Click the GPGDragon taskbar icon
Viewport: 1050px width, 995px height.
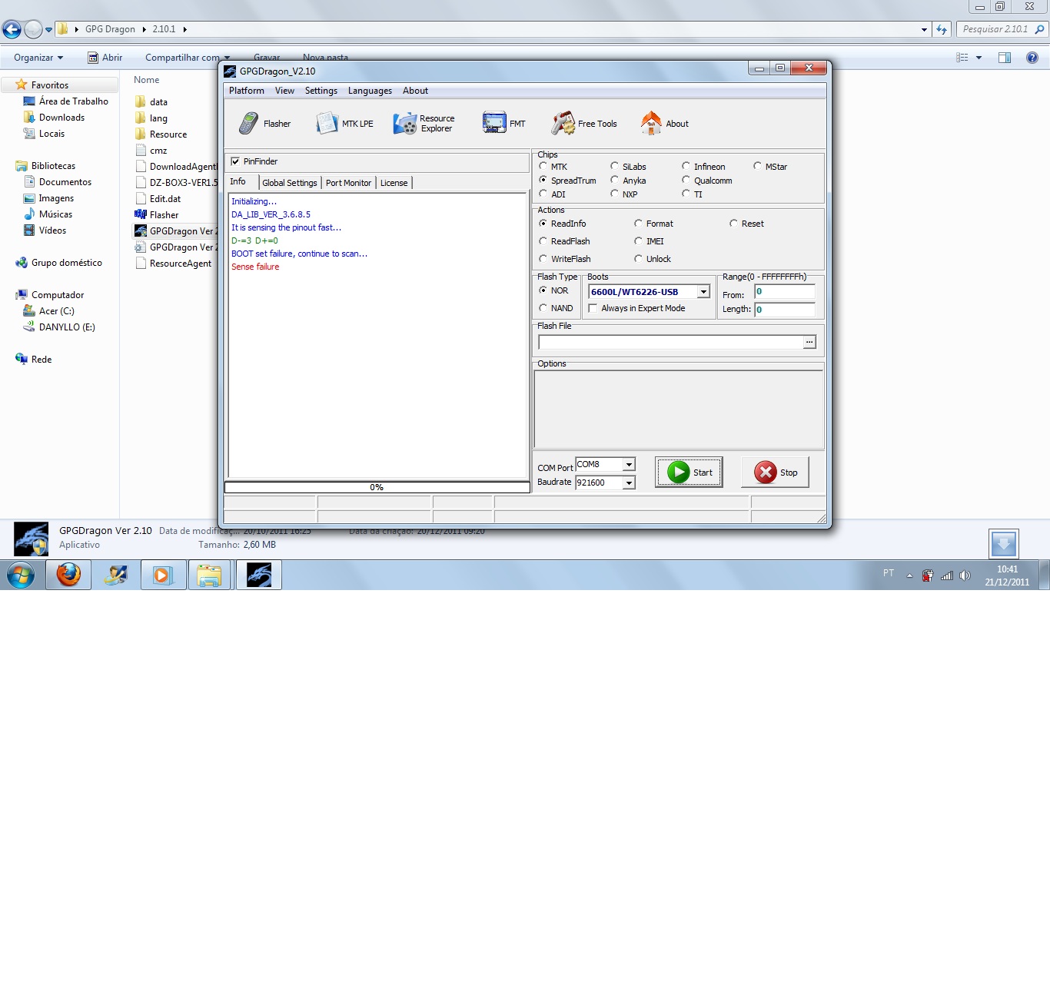[259, 575]
